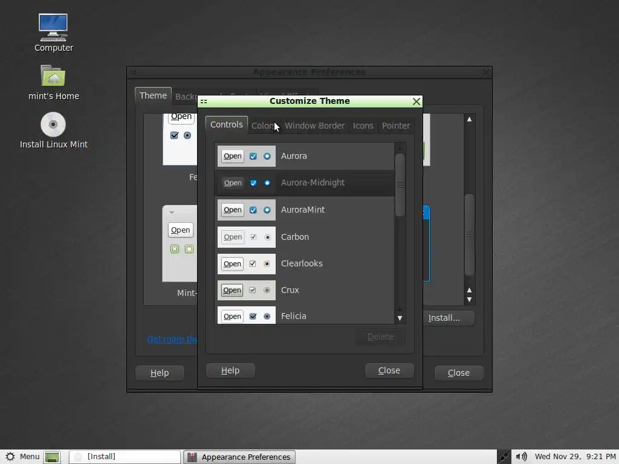Click the network connection tray icon
Viewport: 619px width, 464px height.
(x=504, y=457)
